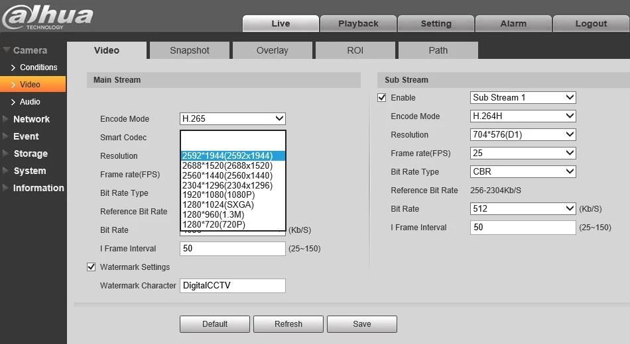Click the Default button
Image resolution: width=630 pixels, height=344 pixels.
point(215,324)
